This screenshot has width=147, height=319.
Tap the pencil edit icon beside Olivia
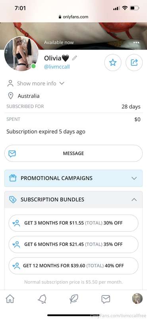pyautogui.click(x=74, y=58)
